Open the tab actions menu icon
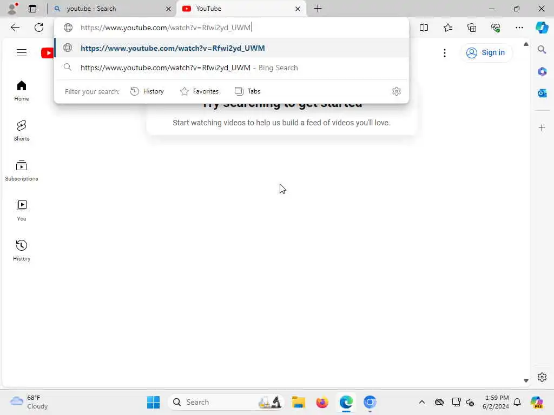 point(32,9)
